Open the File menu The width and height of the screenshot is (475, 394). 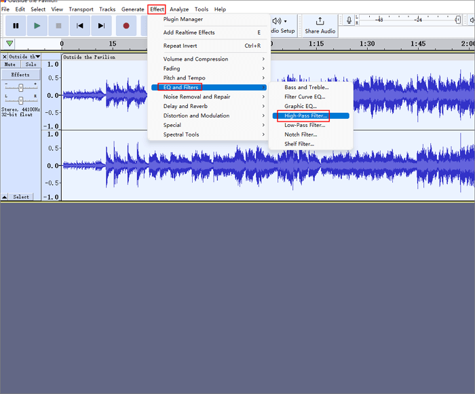[5, 10]
